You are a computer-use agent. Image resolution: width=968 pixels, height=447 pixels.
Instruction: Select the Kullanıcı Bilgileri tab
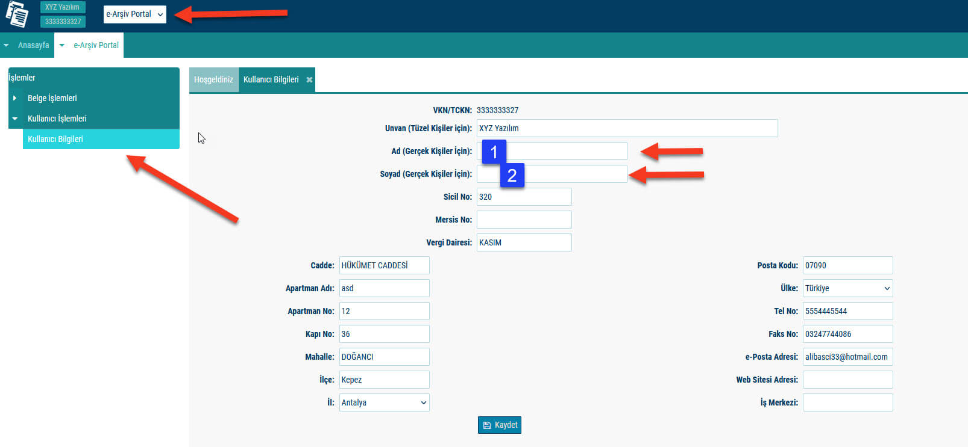[271, 79]
